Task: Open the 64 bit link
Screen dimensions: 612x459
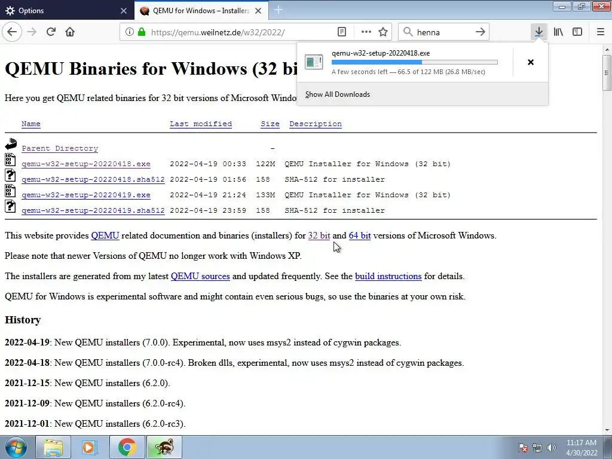Action: pos(359,235)
